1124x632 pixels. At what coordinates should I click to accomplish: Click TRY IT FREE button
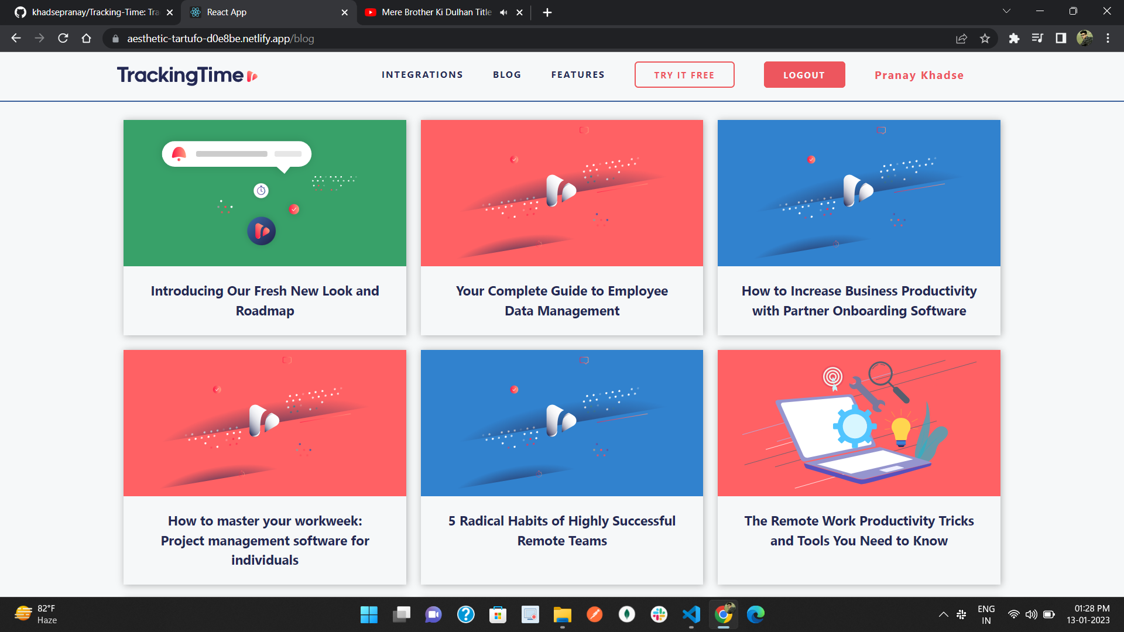[x=685, y=74]
